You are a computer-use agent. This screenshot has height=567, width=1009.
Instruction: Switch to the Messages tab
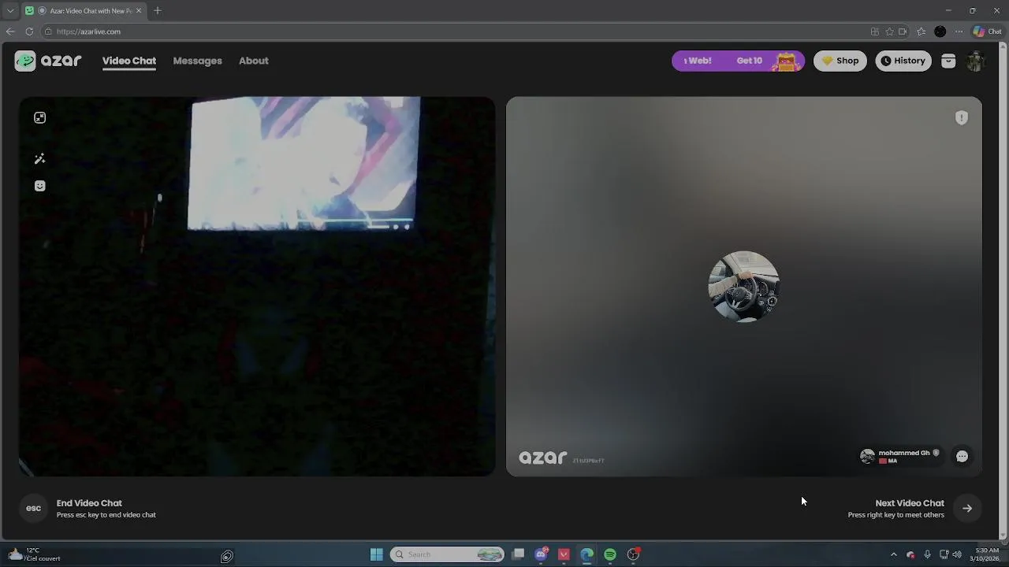197,61
